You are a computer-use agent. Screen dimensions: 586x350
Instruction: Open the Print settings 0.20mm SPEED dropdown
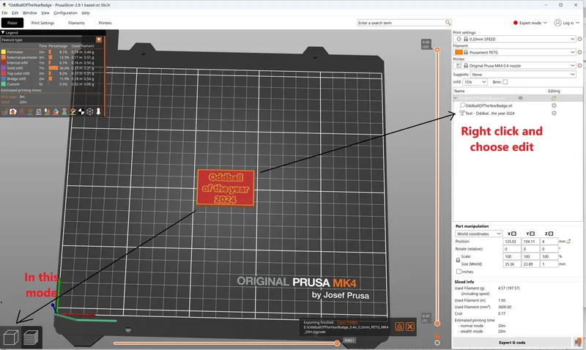(x=514, y=39)
